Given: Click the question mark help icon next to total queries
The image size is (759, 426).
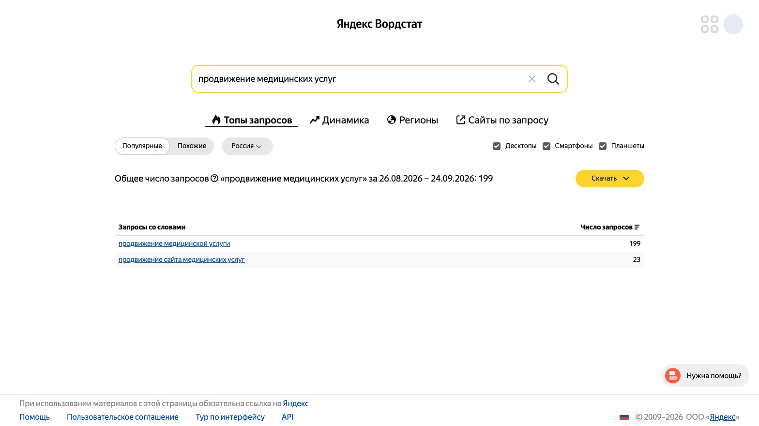Looking at the screenshot, I should [214, 179].
